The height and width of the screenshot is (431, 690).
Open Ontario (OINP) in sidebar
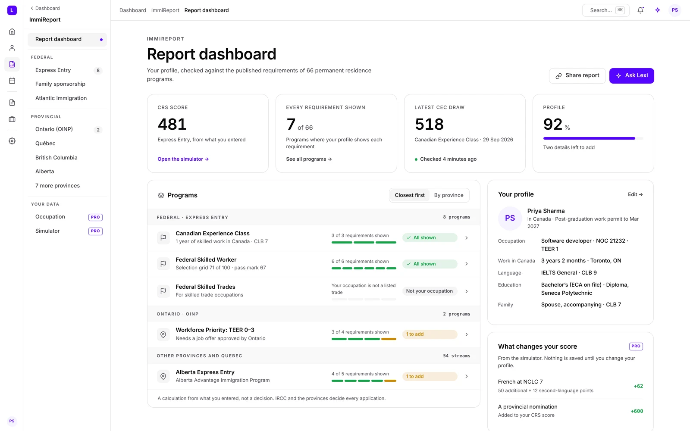pyautogui.click(x=67, y=129)
